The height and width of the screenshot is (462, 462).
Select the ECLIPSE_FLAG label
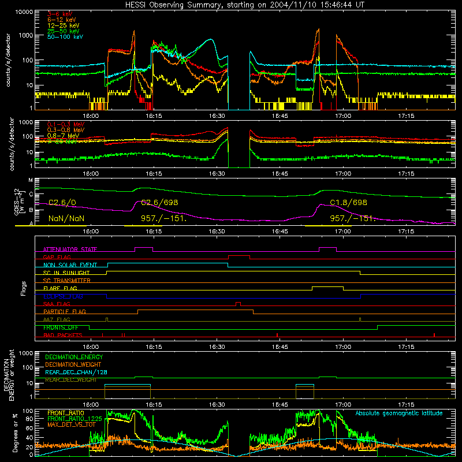click(63, 296)
